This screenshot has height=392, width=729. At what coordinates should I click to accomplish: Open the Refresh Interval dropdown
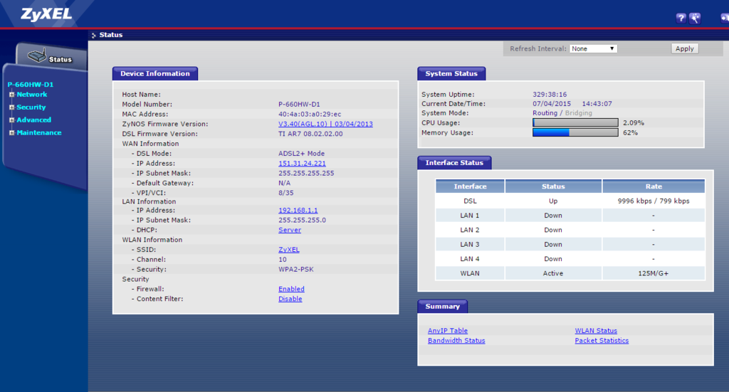[593, 48]
